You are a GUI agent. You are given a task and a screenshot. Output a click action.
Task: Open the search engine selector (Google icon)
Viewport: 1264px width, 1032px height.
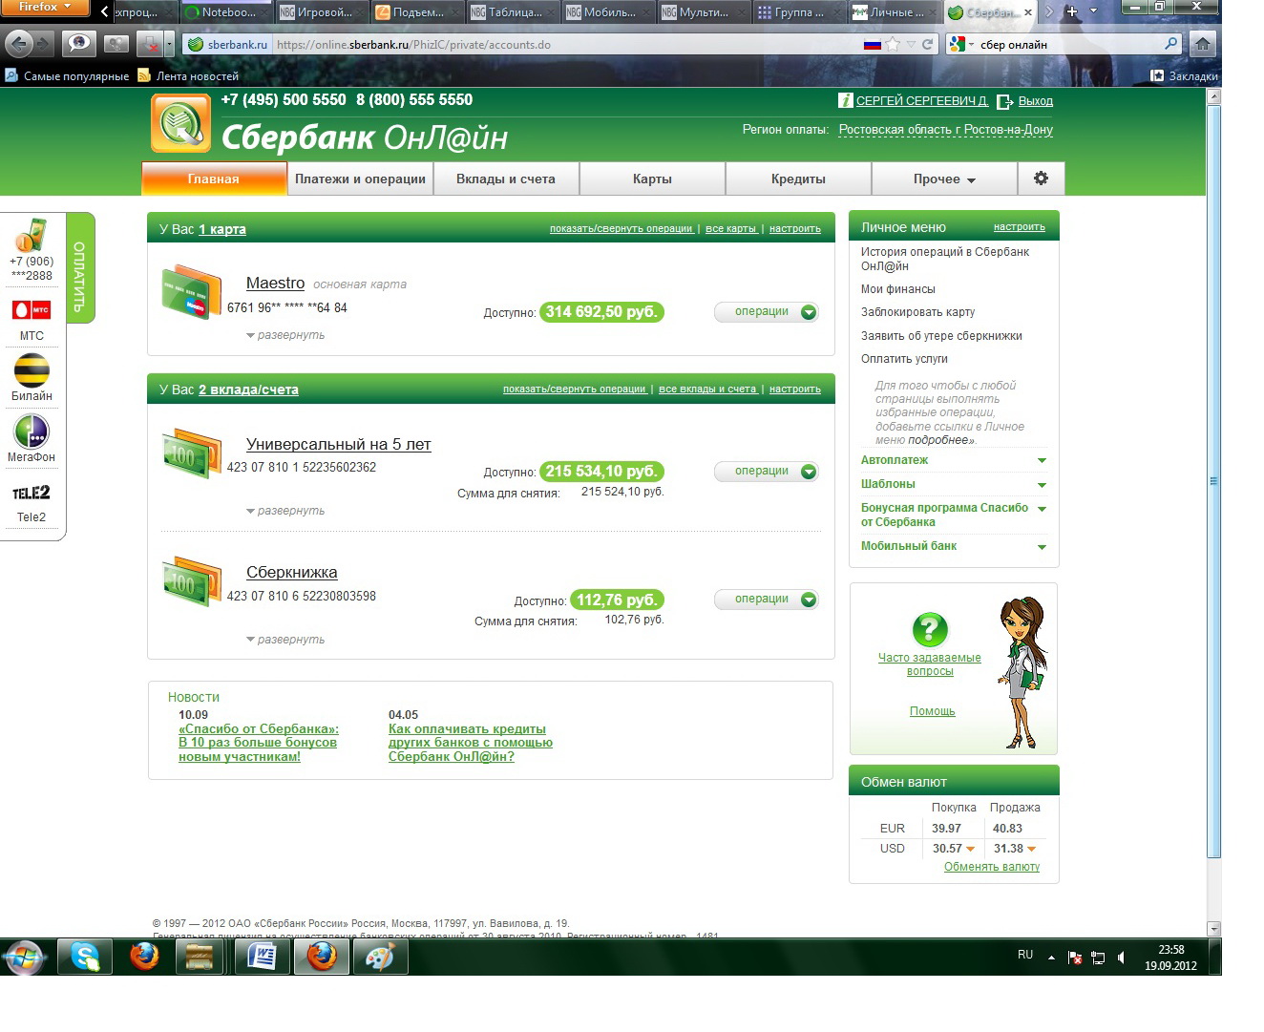(x=961, y=45)
